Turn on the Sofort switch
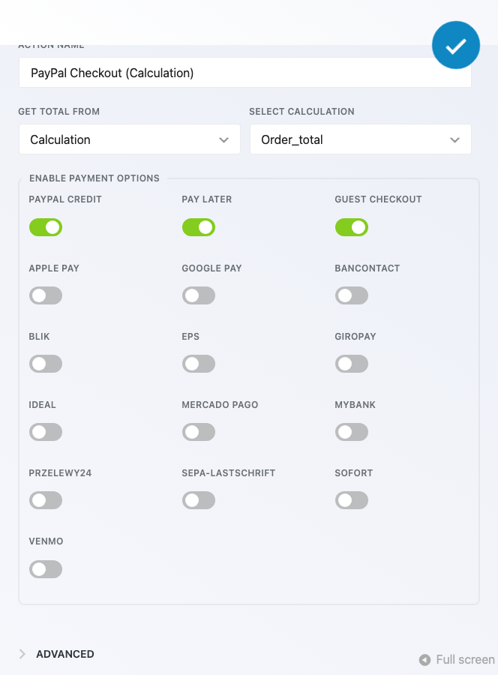Screen dimensions: 498x675 pos(352,500)
